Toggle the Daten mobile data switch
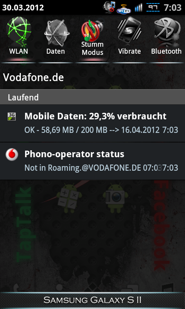 click(55, 38)
